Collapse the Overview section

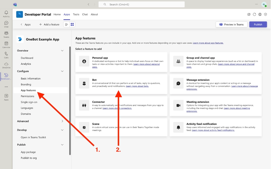(62, 51)
